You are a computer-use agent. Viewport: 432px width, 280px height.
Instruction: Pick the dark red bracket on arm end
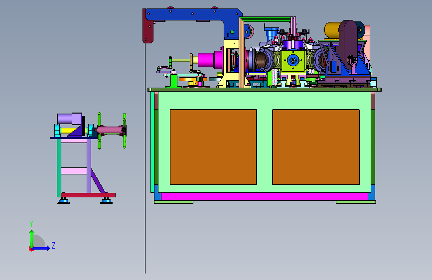pos(147,26)
